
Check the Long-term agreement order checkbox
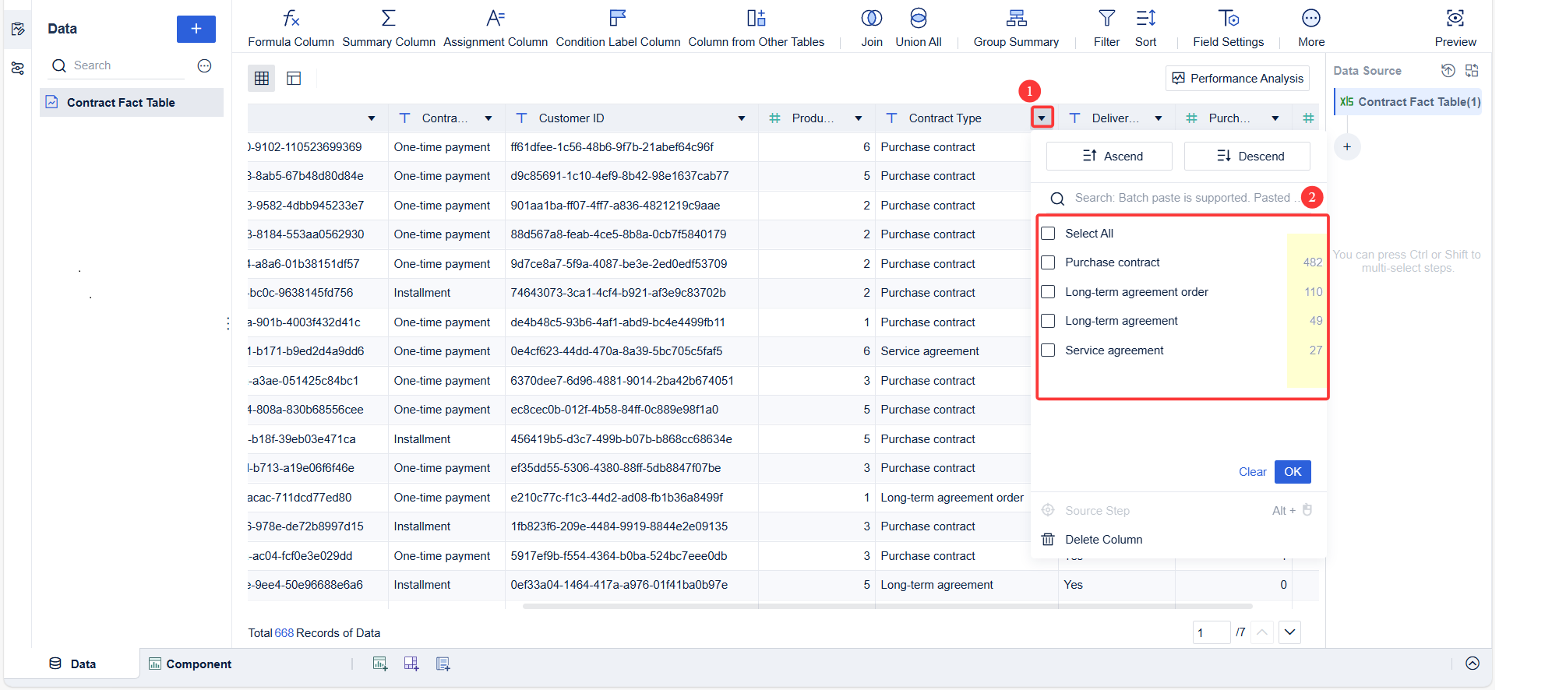pos(1049,292)
